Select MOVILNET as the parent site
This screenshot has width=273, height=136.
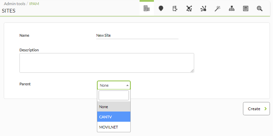coord(114,127)
